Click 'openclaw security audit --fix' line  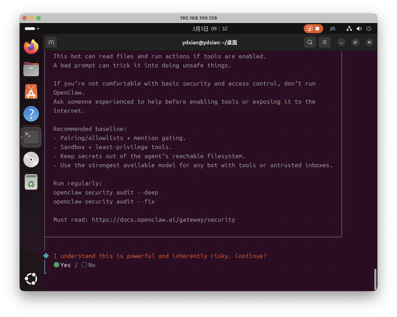[104, 201]
